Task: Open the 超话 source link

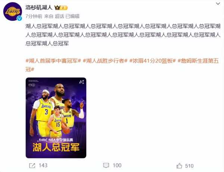Action: 59,16
